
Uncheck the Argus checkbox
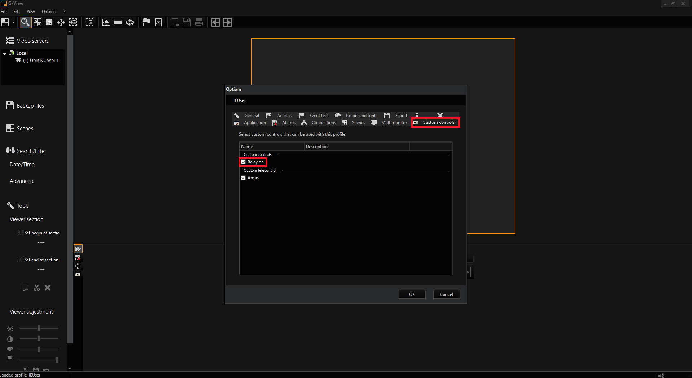tap(244, 178)
